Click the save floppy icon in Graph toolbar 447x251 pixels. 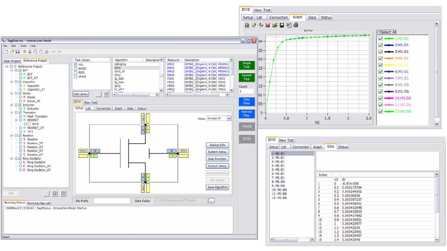pyautogui.click(x=282, y=25)
